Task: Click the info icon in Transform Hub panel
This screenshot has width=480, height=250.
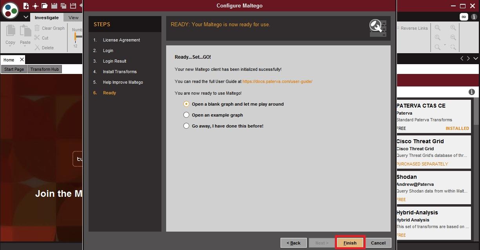Action: (472, 92)
